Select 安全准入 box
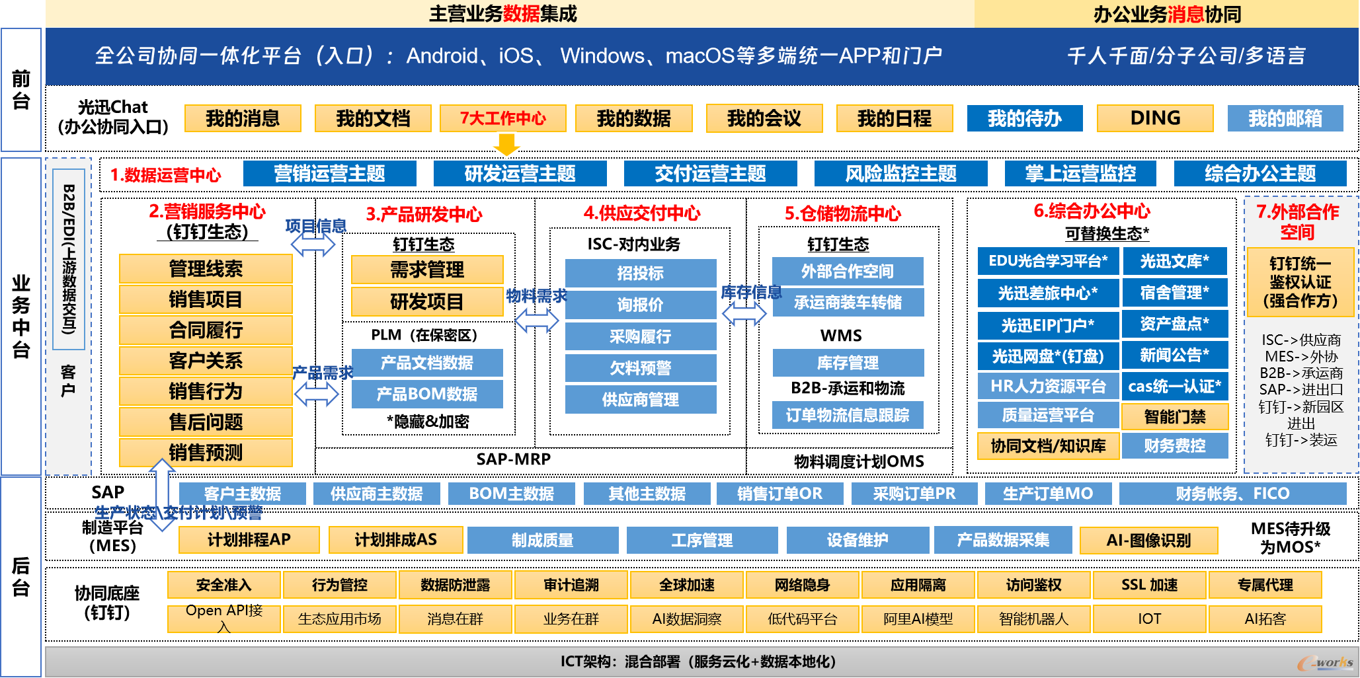Viewport: 1360px width, 678px height. (224, 585)
